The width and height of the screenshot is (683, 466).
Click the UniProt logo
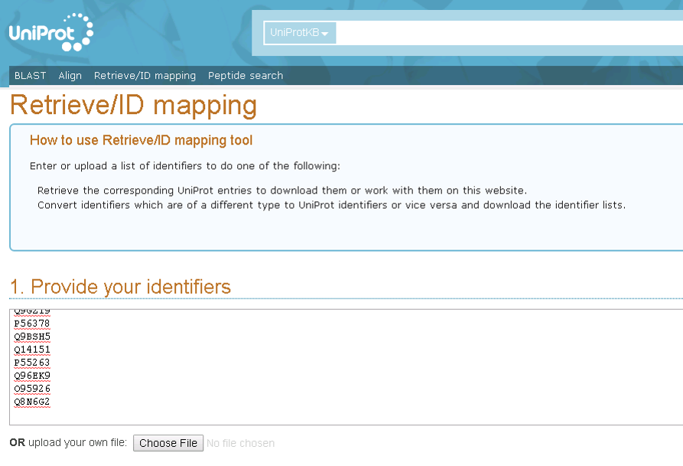pyautogui.click(x=51, y=32)
